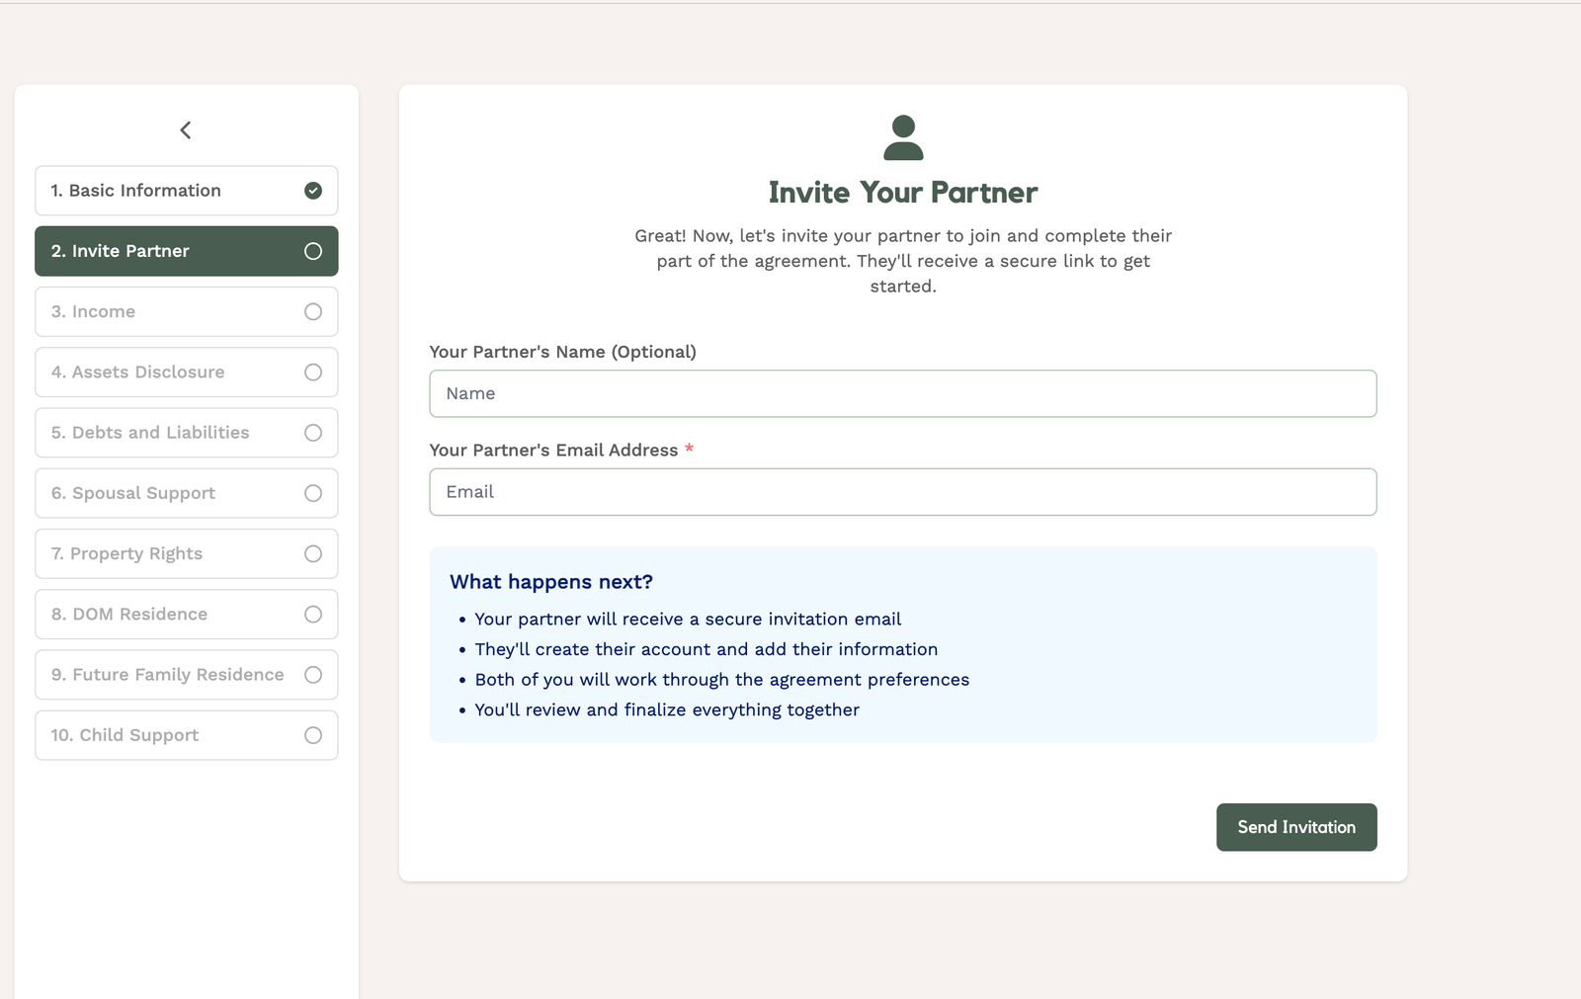The height and width of the screenshot is (999, 1581).
Task: Click the back chevron arrow in sidebar
Action: (x=186, y=130)
